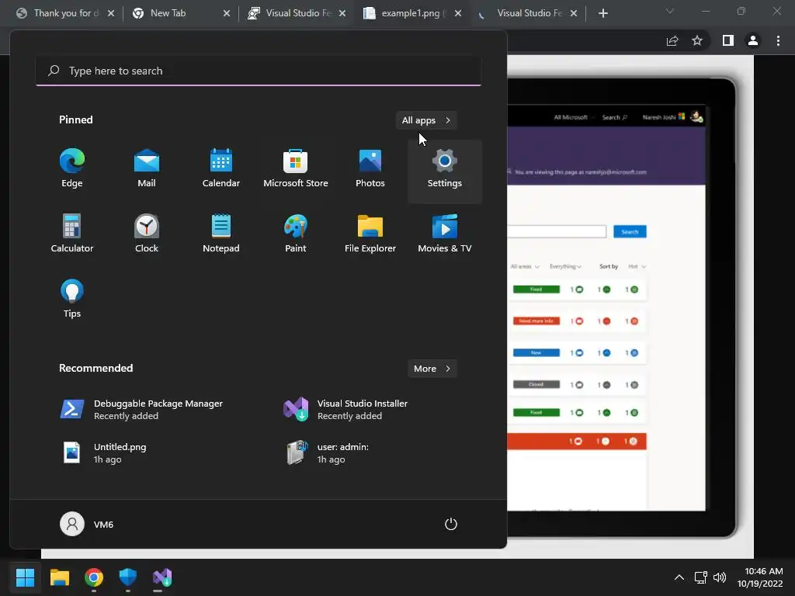Click Chrome share page icon
795x596 pixels.
pyautogui.click(x=672, y=40)
